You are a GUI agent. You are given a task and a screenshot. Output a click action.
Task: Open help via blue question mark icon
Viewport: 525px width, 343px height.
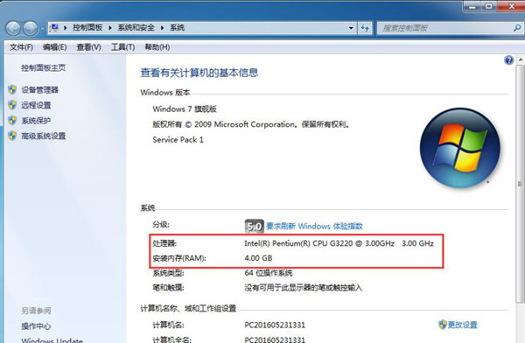pos(508,60)
